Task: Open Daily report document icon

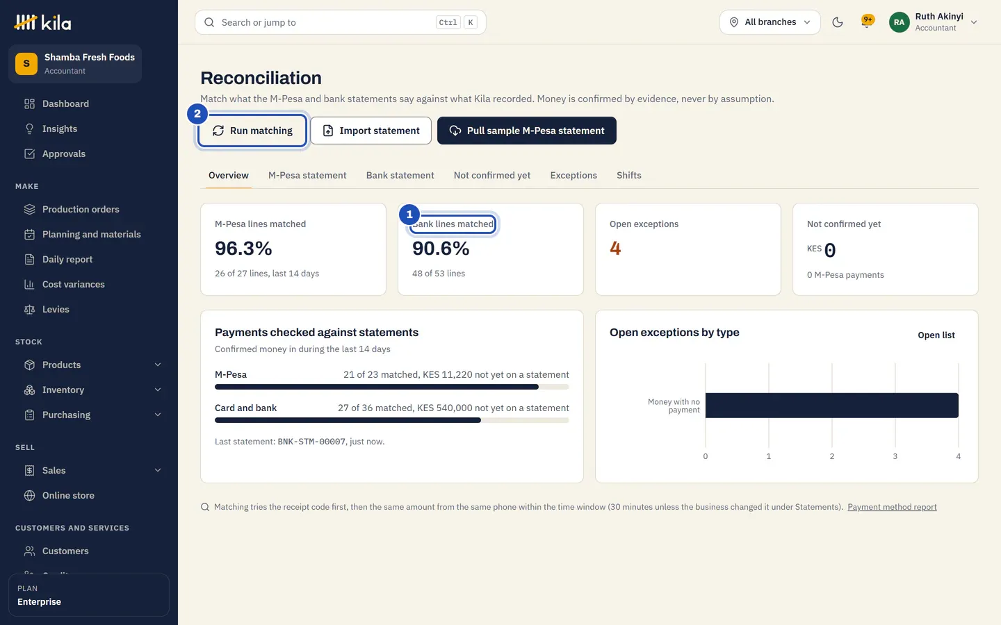Action: pyautogui.click(x=29, y=259)
